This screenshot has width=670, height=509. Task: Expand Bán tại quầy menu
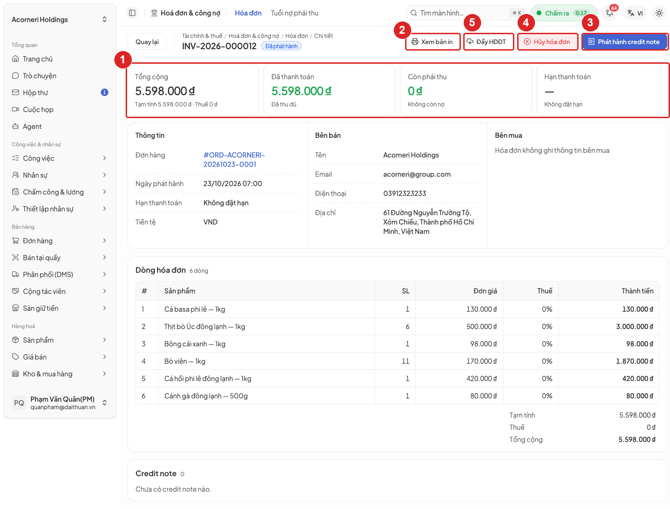tap(60, 258)
